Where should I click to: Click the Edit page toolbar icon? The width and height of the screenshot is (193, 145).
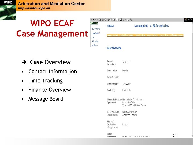(x=124, y=20)
